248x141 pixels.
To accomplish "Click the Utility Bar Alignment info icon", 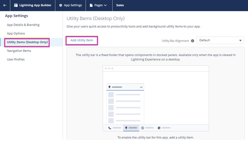I will [192, 41].
